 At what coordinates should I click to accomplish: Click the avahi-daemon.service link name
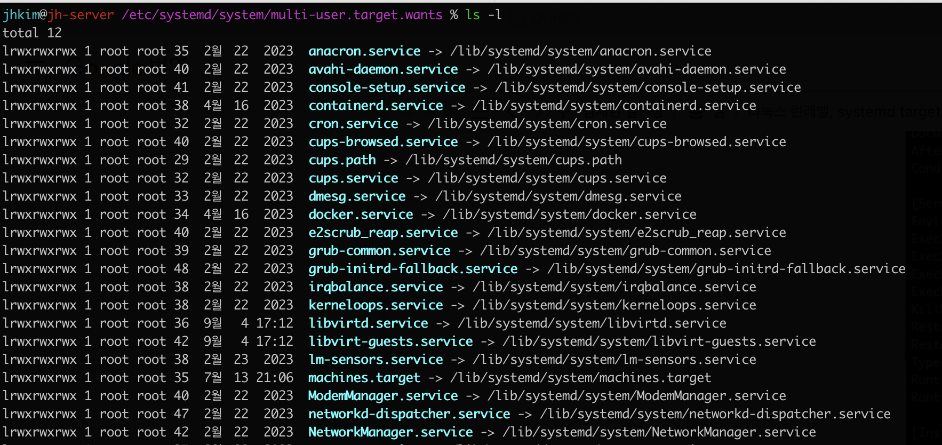383,69
